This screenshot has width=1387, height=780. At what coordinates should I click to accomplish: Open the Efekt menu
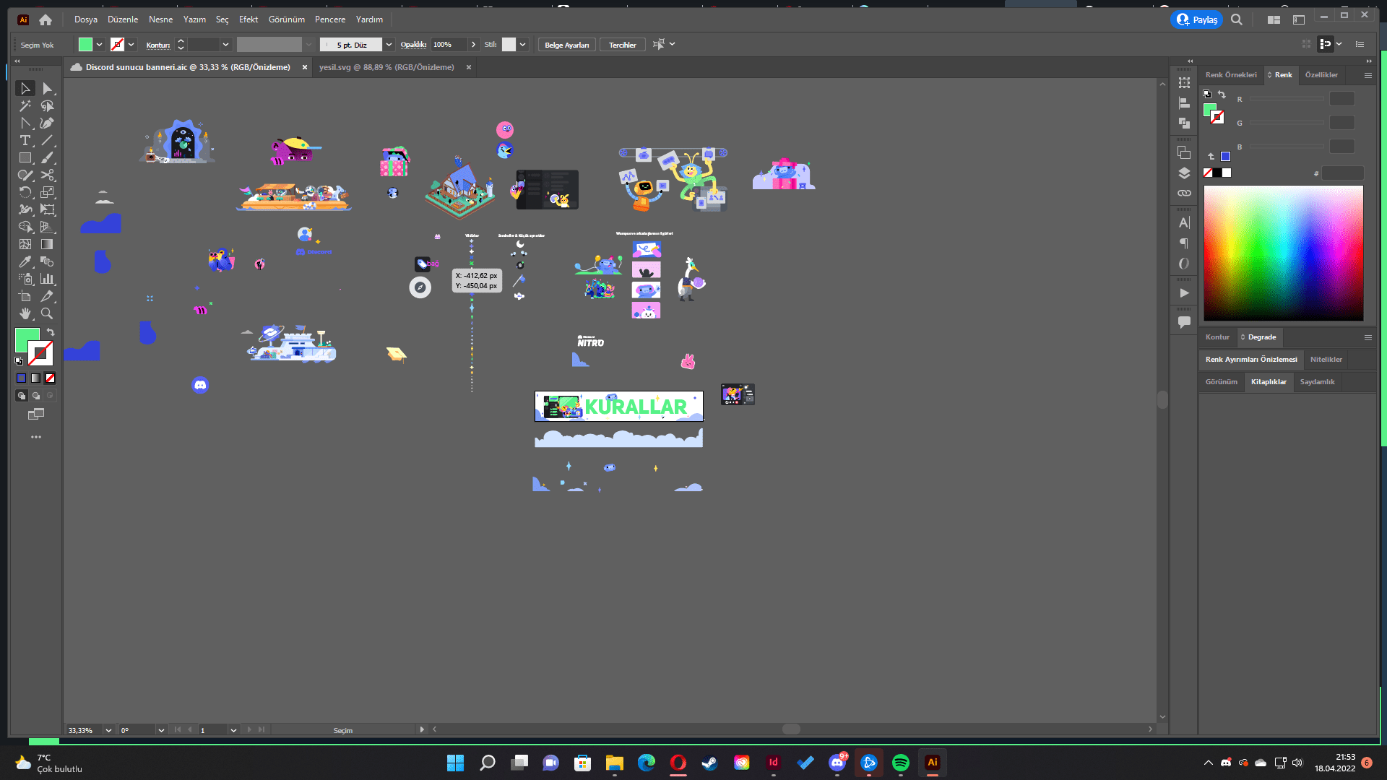coord(249,19)
